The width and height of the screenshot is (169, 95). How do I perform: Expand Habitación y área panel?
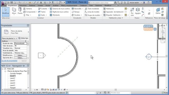pyautogui.click(x=116, y=18)
